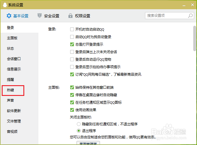Click the 界面管理器 button at the bottom
This screenshot has width=197, height=145.
pos(88,143)
